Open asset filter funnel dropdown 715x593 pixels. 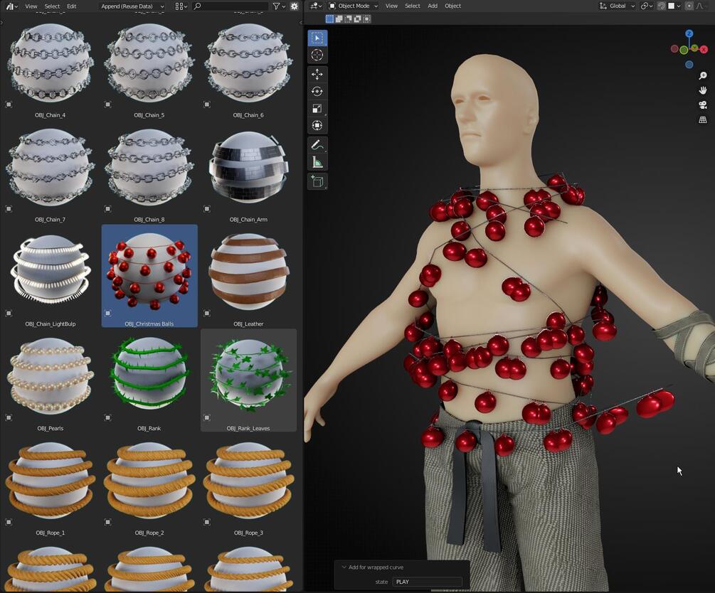point(279,6)
